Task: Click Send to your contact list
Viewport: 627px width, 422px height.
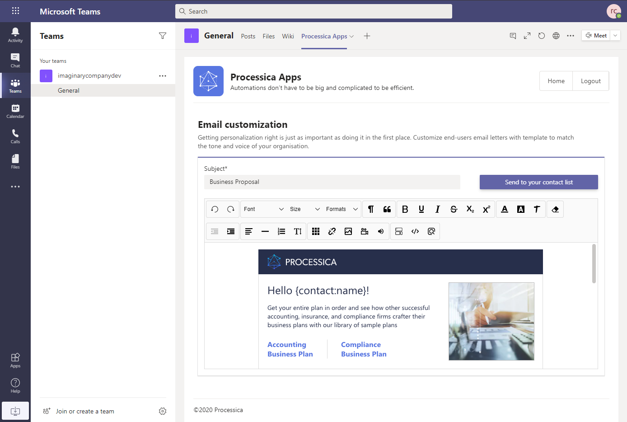Action: coord(539,182)
